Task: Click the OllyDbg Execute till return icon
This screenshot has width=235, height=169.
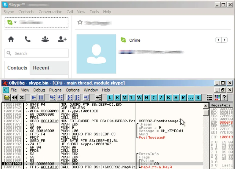Action: pos(86,98)
